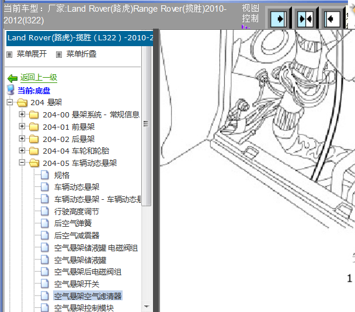Viewport: 355px width, 312px height.
Task: Open the 空气悬架后电磁阀组 entry
Action: pos(88,272)
